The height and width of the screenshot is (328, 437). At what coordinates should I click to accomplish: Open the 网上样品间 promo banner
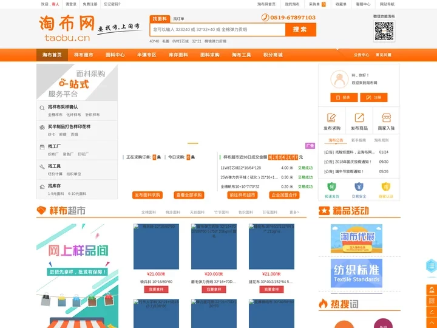pos(78,276)
